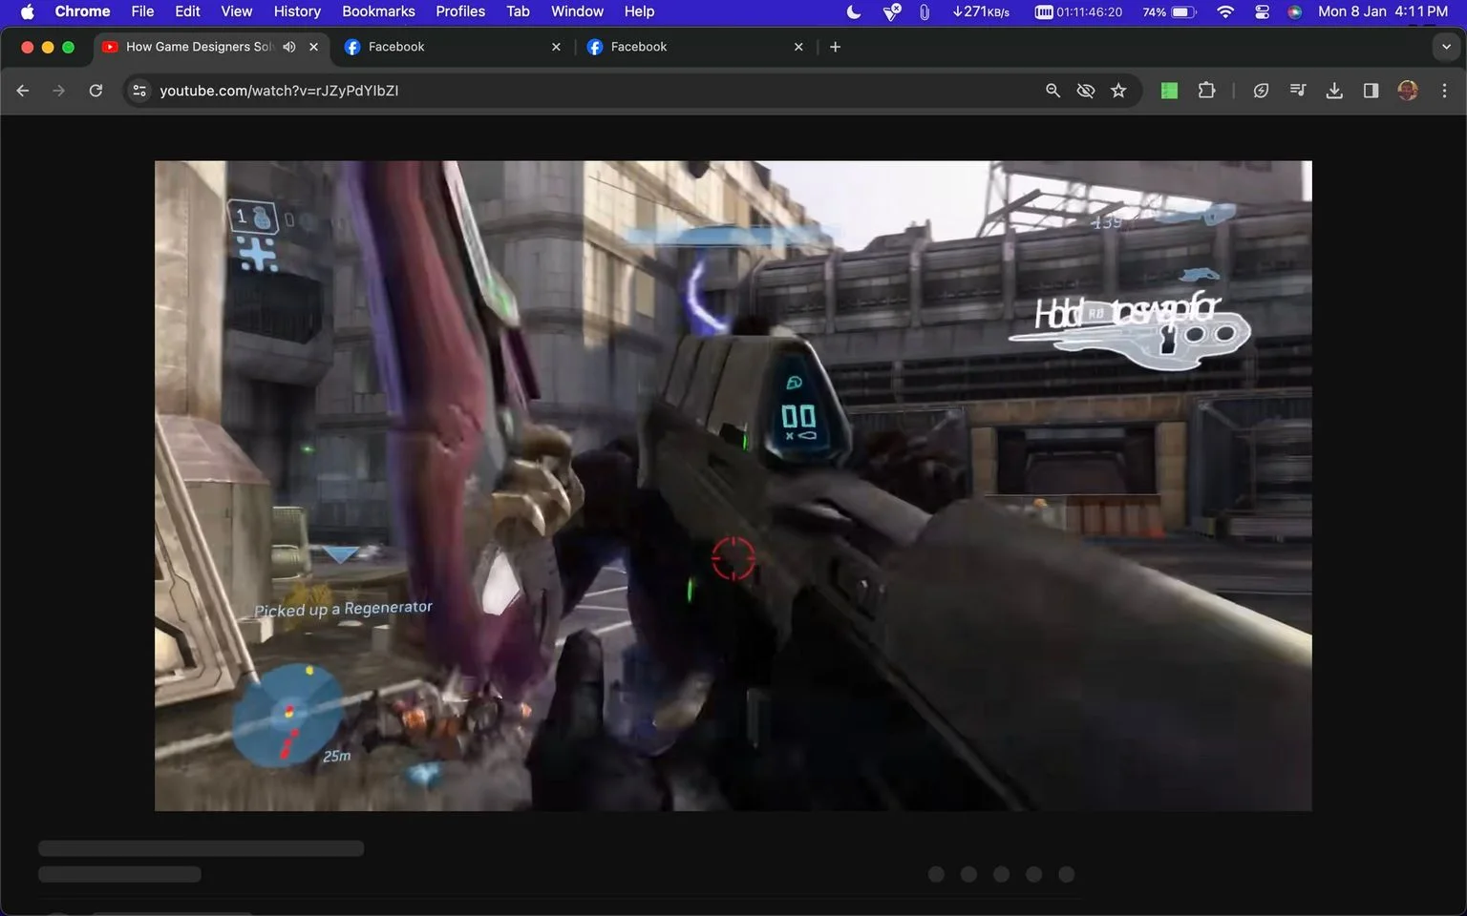The width and height of the screenshot is (1467, 916).
Task: Bookmark this page with star icon
Action: click(1118, 91)
